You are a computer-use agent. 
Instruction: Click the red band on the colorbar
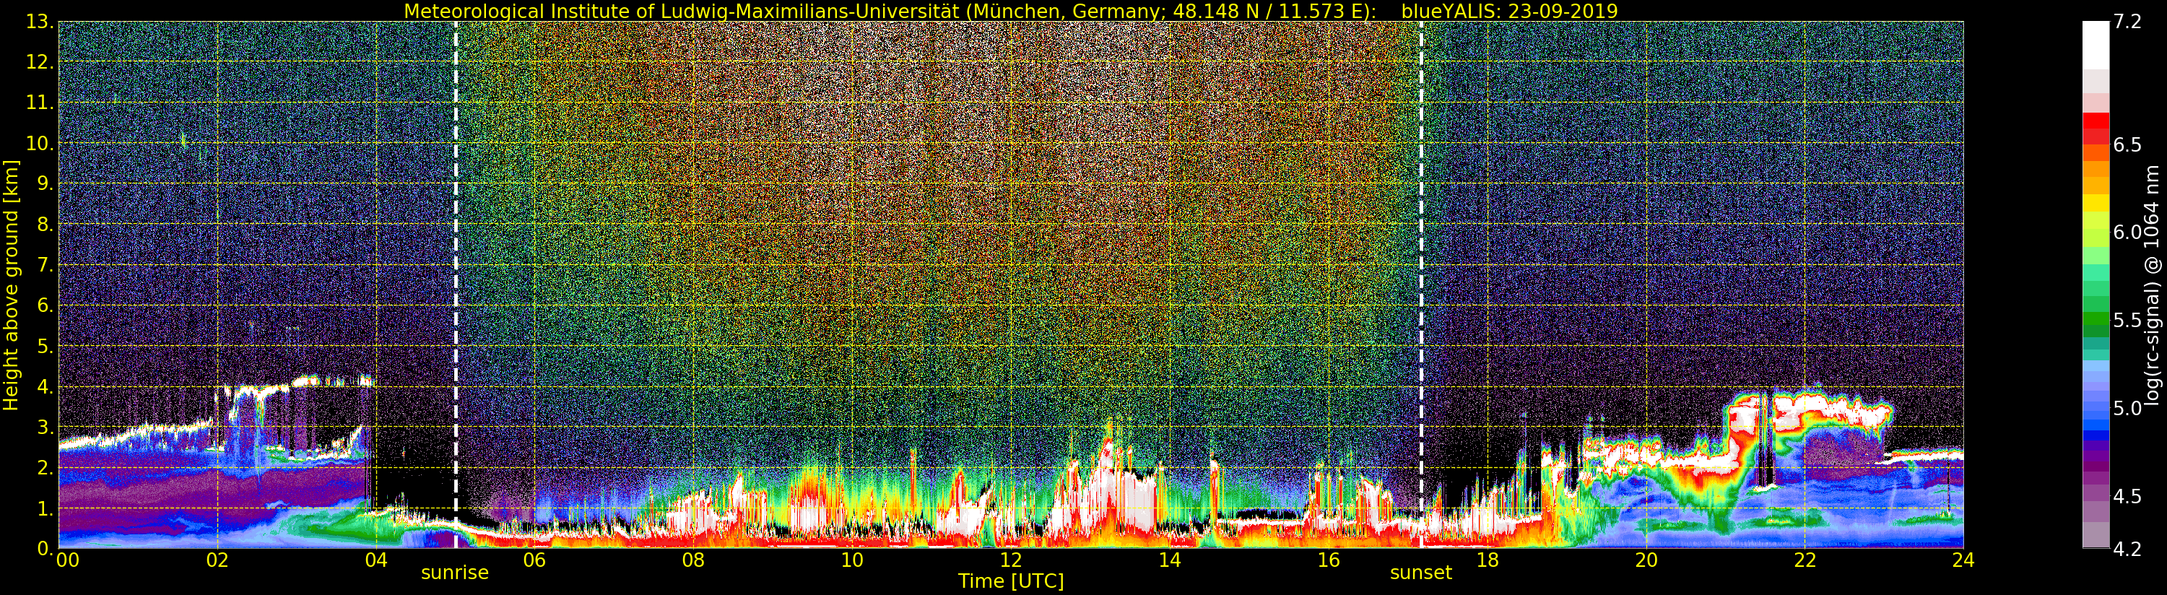[2096, 128]
